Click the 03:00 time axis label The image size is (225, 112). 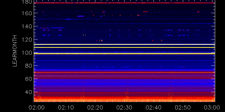[x=212, y=108]
